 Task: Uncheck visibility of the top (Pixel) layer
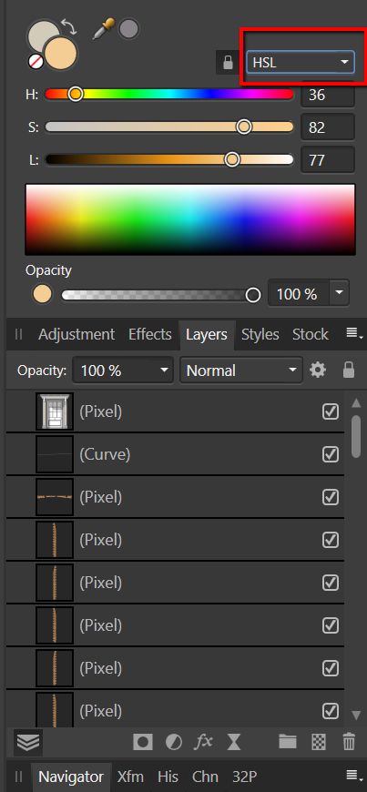pos(331,411)
